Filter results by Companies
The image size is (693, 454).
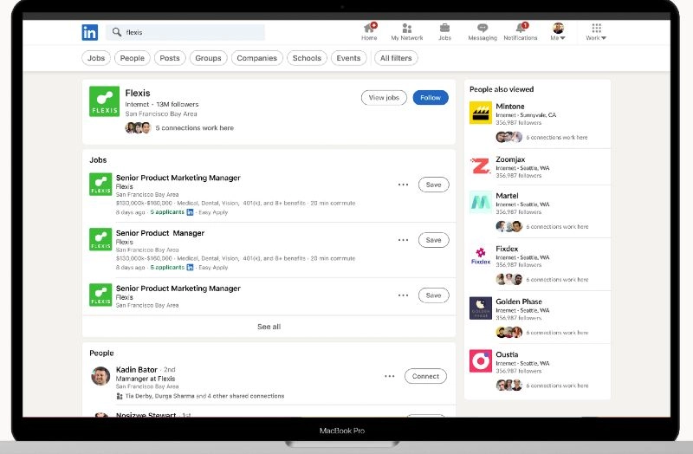tap(257, 58)
